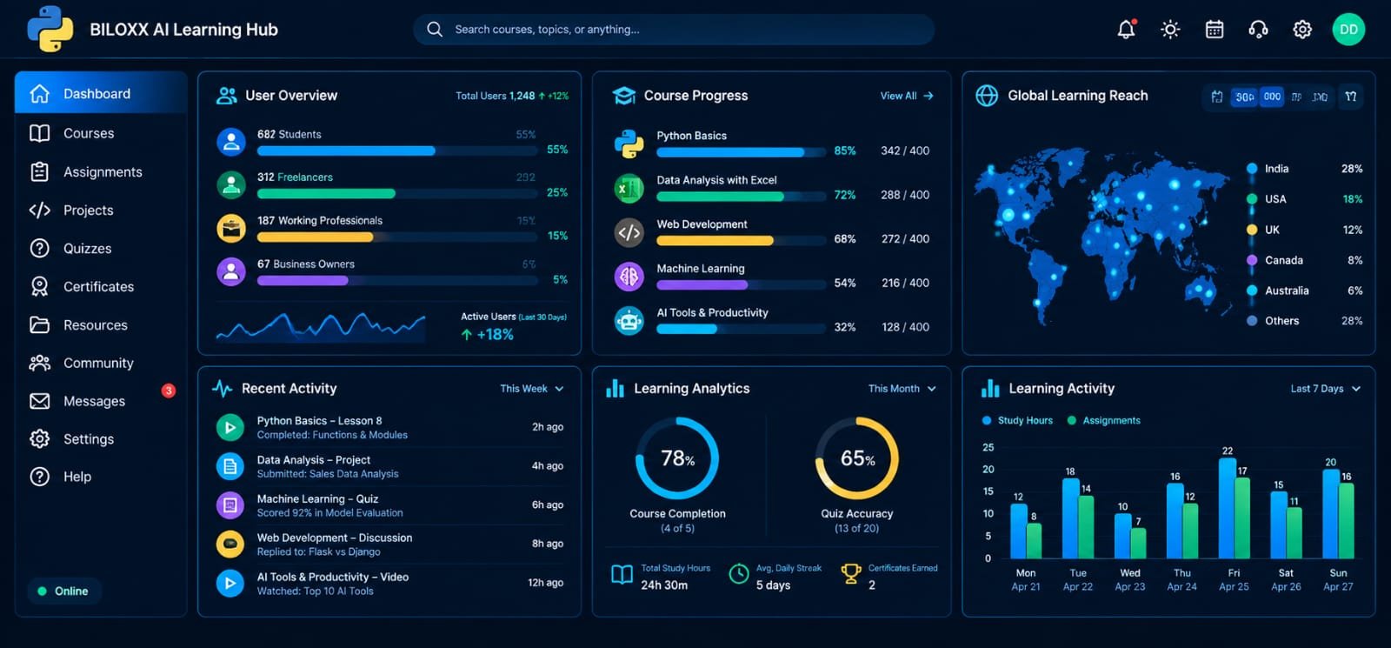Click the Students avatar icon in User Overview
Viewport: 1391px width, 648px height.
tap(231, 142)
